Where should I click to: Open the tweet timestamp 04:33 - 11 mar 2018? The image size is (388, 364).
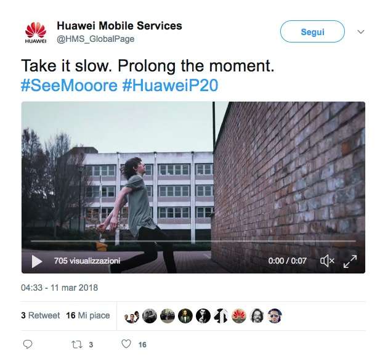point(59,288)
